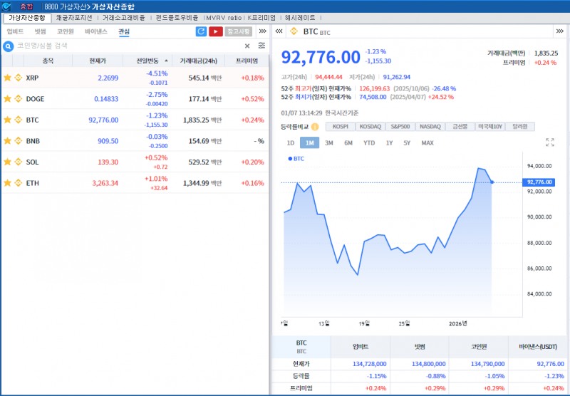Image resolution: width=570 pixels, height=396 pixels.
Task: Toggle 금선물 comparison
Action: pos(460,127)
